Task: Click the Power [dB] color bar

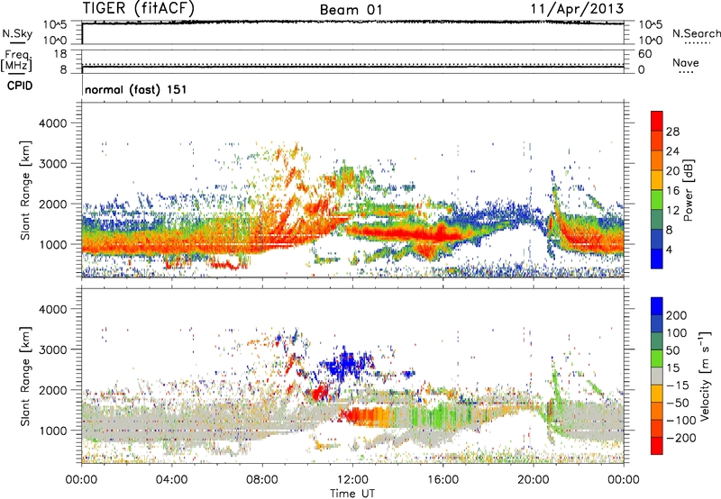Action: [x=657, y=190]
